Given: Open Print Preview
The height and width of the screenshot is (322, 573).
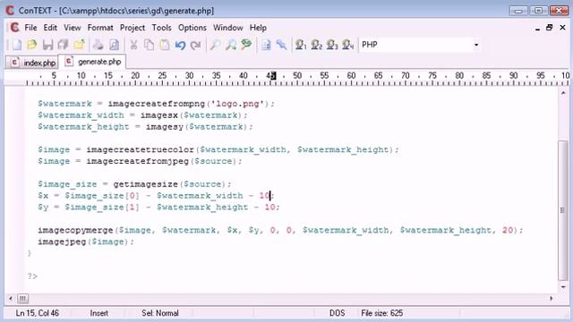Looking at the screenshot, I should tap(114, 45).
